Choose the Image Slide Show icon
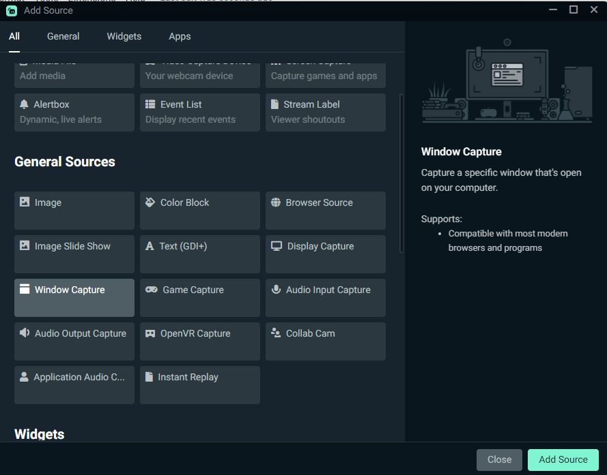 [x=25, y=245]
